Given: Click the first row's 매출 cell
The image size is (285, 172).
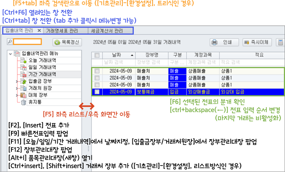Looking at the screenshot, I should coord(177,71).
